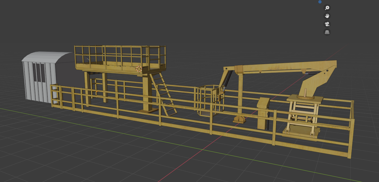Toggle the camera view icon
Screen dimensions: 379x182
(327, 24)
